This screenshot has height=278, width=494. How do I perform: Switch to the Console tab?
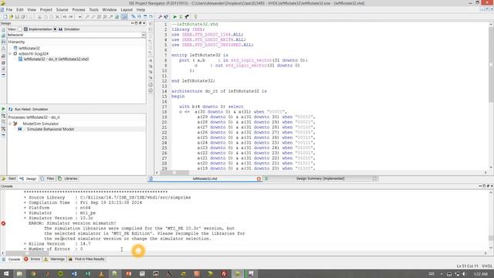click(x=12, y=259)
